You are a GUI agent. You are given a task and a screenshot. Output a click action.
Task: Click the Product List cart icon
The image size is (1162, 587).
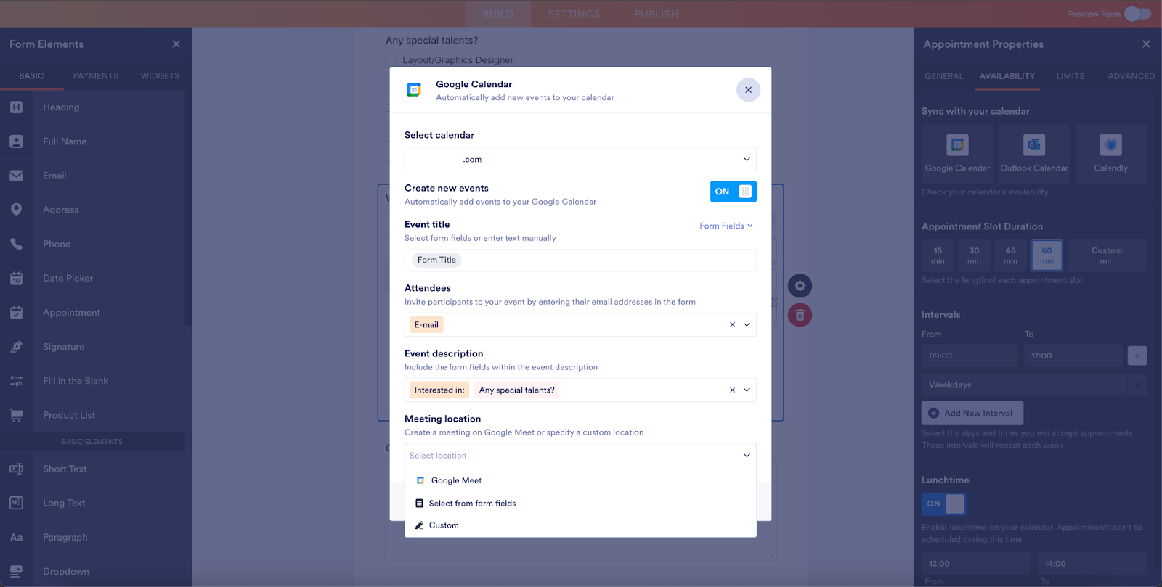click(17, 415)
